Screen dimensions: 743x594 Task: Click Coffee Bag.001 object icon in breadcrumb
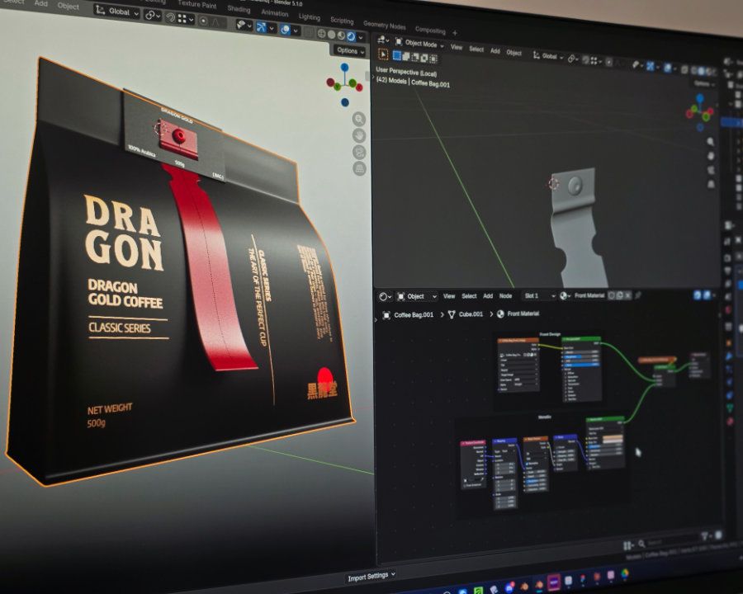pyautogui.click(x=386, y=315)
